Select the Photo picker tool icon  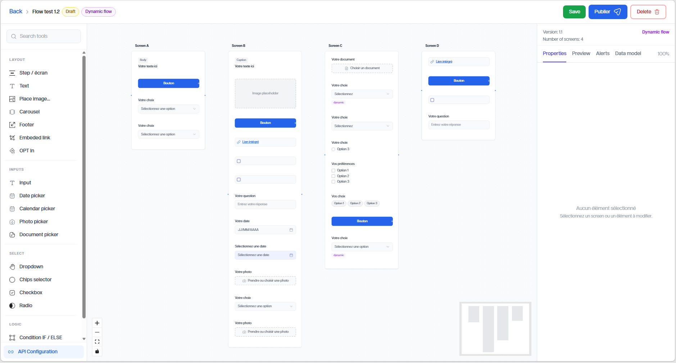pyautogui.click(x=12, y=222)
